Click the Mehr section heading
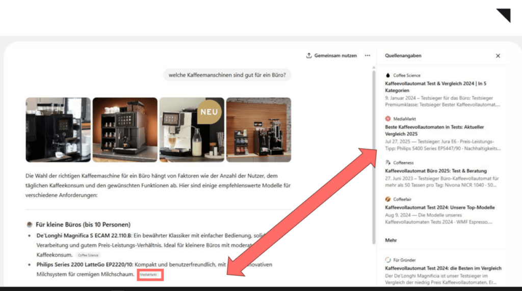The width and height of the screenshot is (522, 291). [x=391, y=240]
